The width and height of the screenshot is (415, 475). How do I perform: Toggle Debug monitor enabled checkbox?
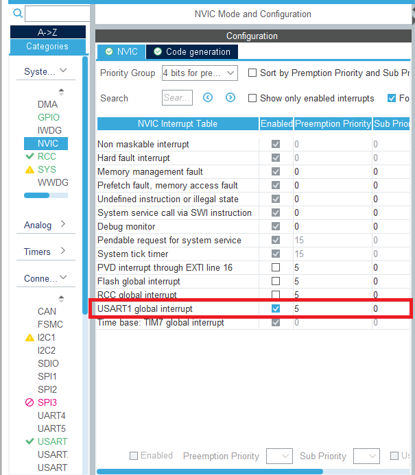tap(276, 226)
